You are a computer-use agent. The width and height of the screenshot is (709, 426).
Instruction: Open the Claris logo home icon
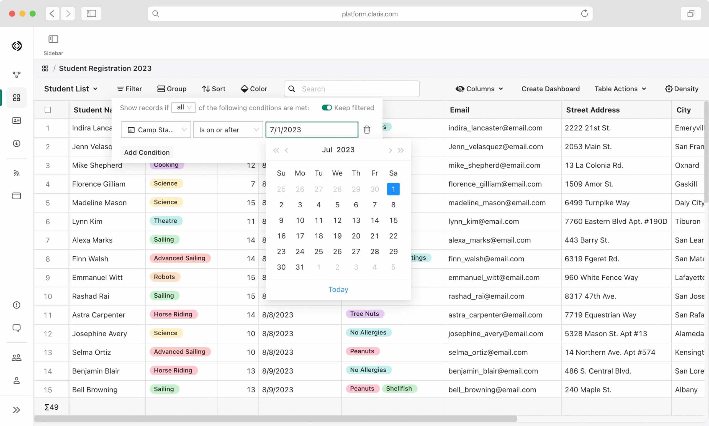[x=17, y=46]
